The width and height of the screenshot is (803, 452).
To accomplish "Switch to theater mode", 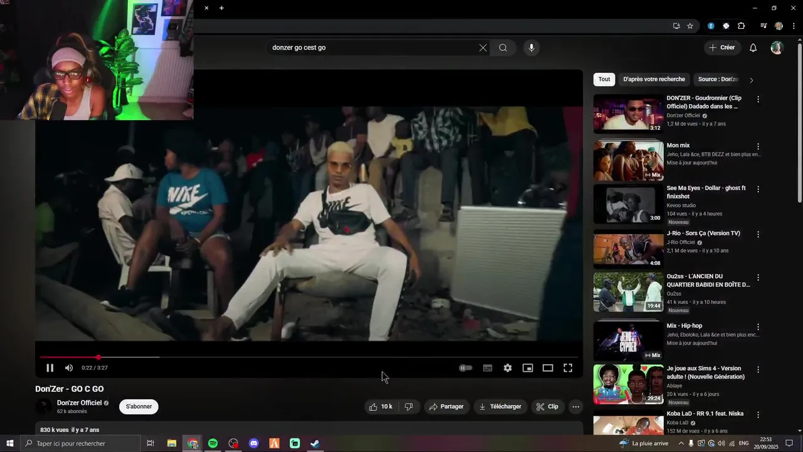I will [548, 368].
